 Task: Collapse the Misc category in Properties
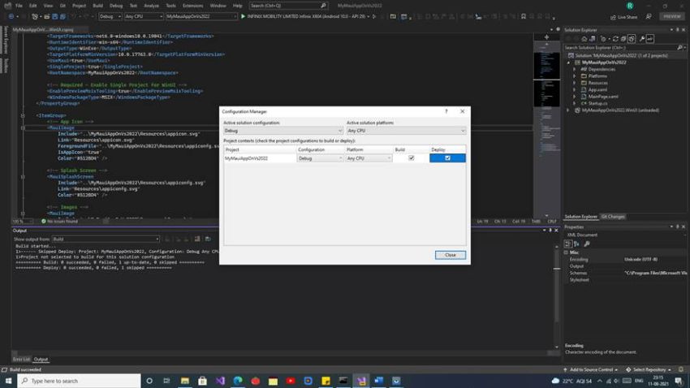[567, 252]
